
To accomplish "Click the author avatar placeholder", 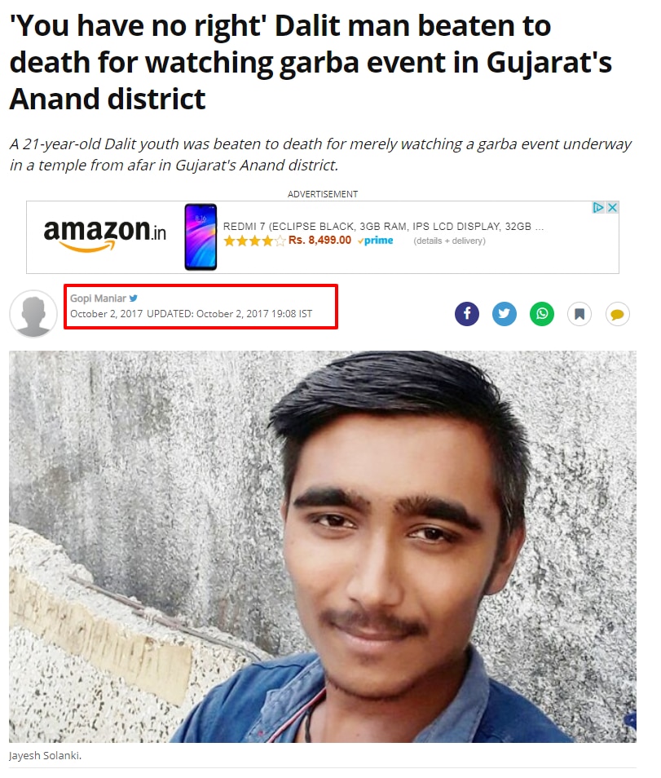I will (x=33, y=314).
